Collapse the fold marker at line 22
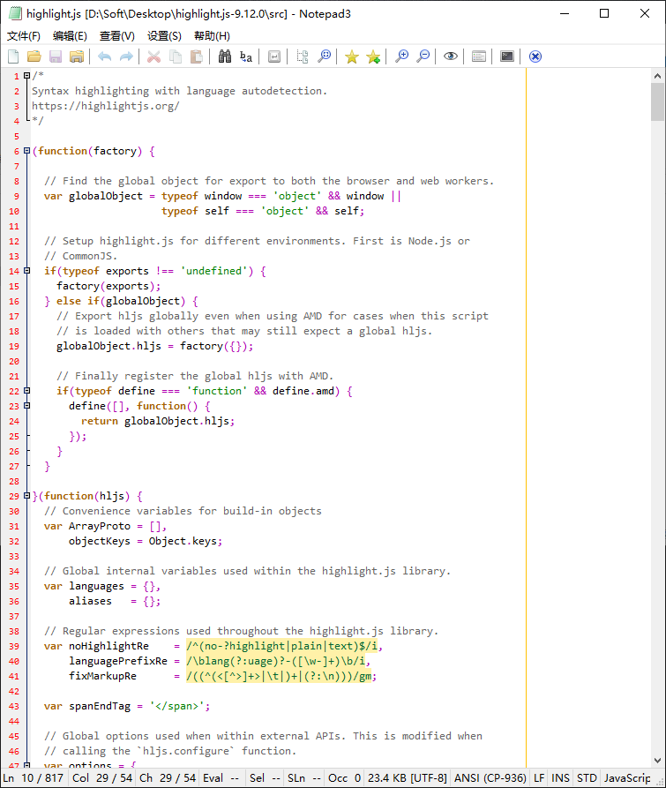Screen dimensions: 666x788 pyautogui.click(x=27, y=391)
